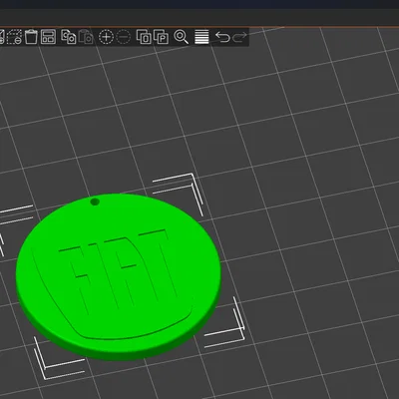
Task: Click the Copy icon in toolbar
Action: tap(68, 37)
